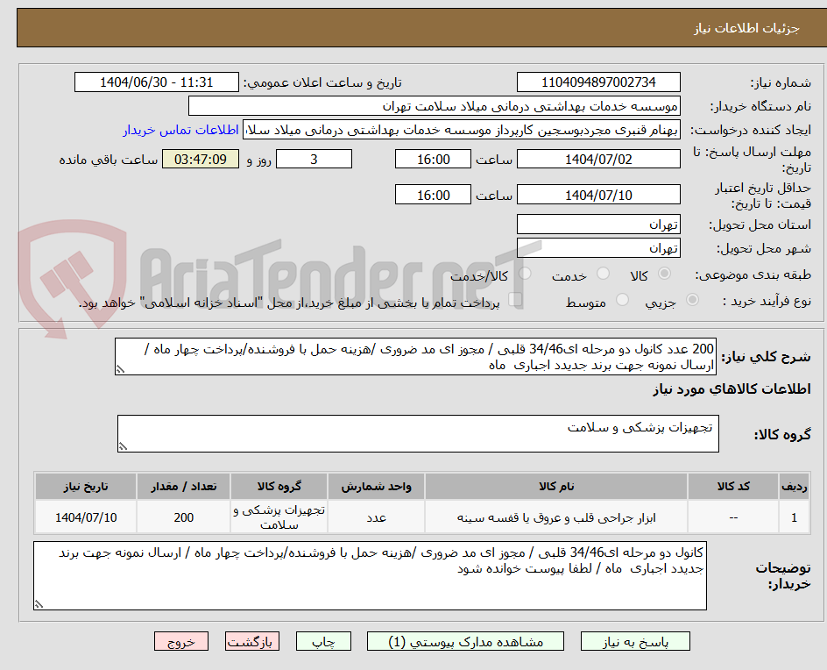Screen dimensions: 827x670
Task: Click the چاپ print button
Action: click(323, 641)
